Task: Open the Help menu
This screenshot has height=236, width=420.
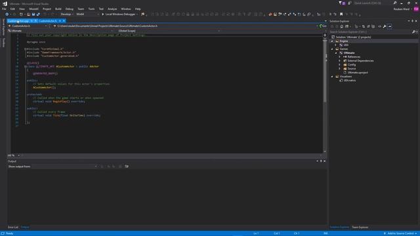Action: pos(138,9)
